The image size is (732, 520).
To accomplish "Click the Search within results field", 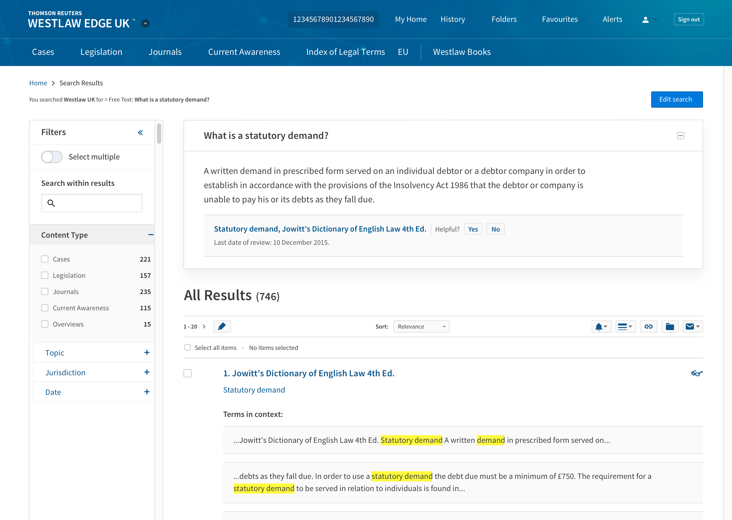I will point(92,203).
